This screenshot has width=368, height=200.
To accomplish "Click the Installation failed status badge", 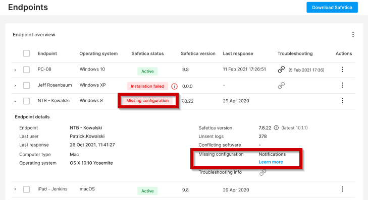I will click(x=147, y=86).
